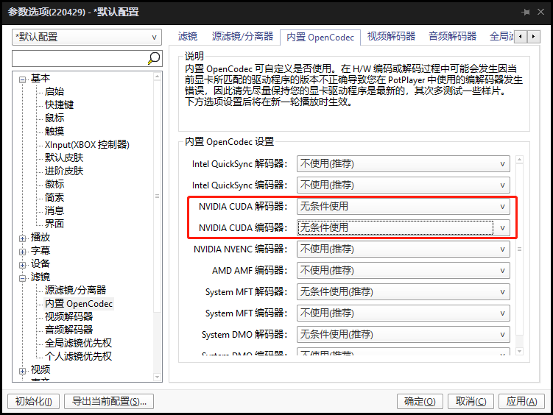Select 音频解码器 tree item
Image resolution: width=553 pixels, height=415 pixels.
[x=68, y=330]
